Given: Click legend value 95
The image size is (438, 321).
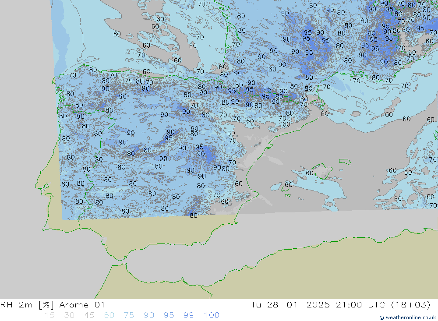Looking at the screenshot, I should (x=169, y=315).
